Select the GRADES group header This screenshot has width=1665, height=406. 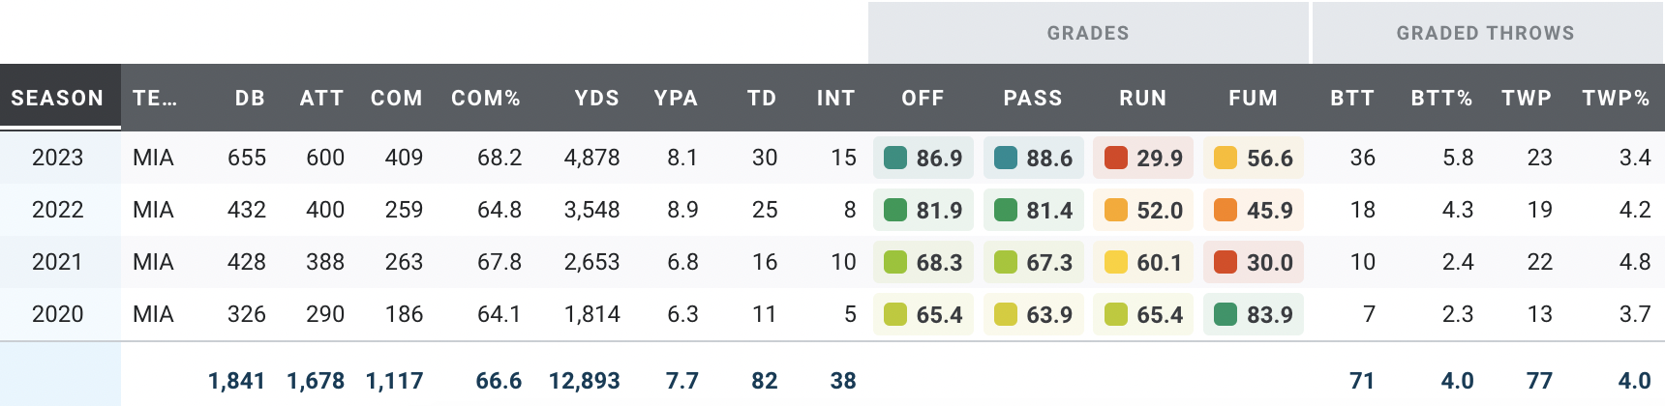[1088, 33]
